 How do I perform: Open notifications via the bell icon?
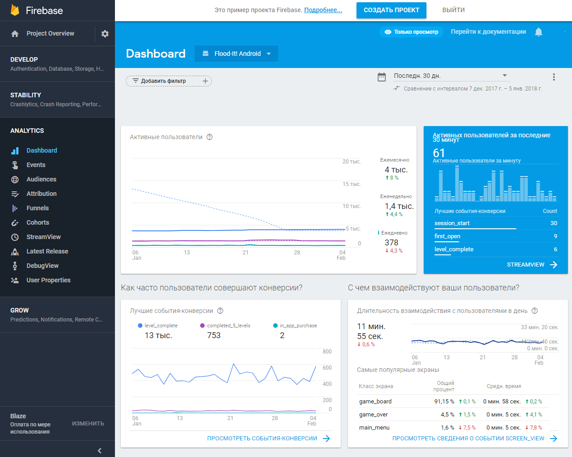[538, 32]
